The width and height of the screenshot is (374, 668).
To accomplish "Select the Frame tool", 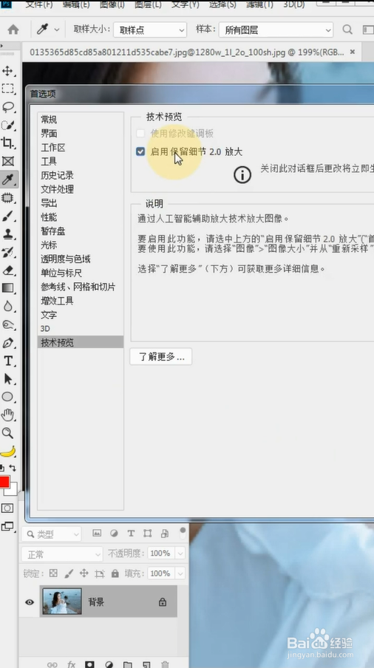I will [7, 162].
